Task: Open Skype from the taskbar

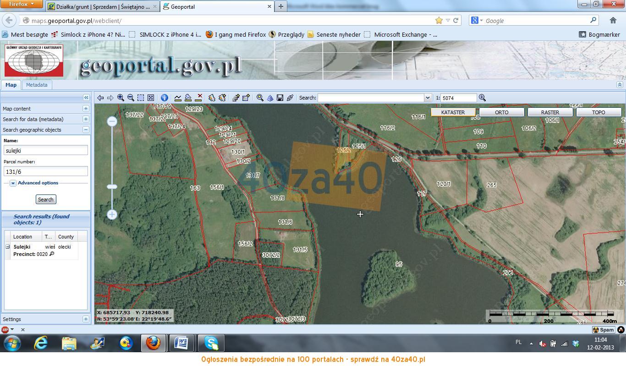Action: [211, 343]
